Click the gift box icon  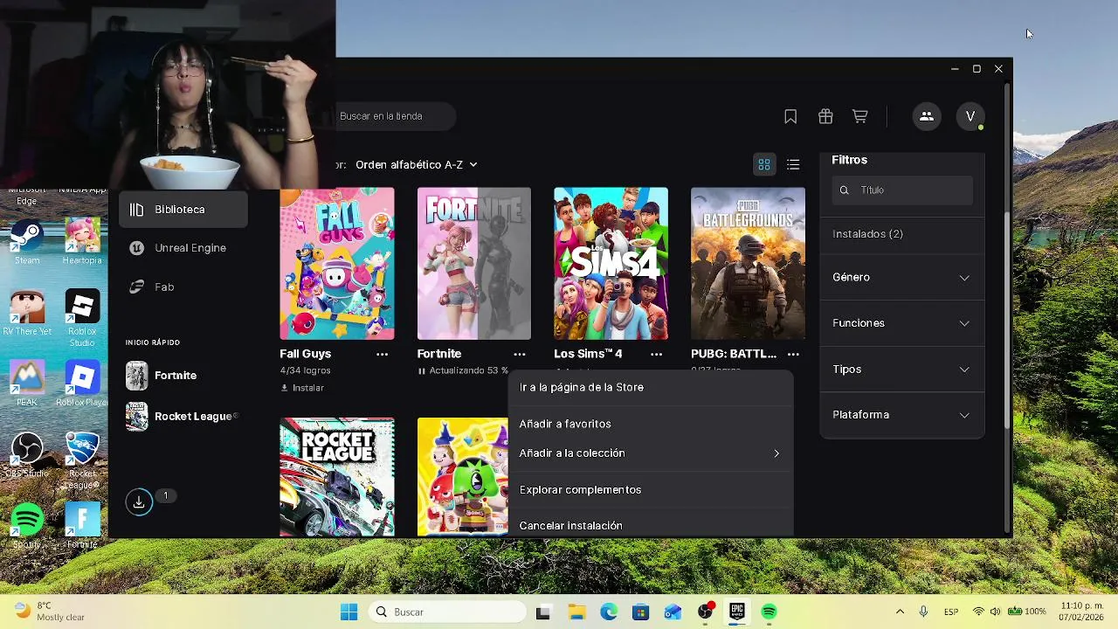tap(825, 116)
